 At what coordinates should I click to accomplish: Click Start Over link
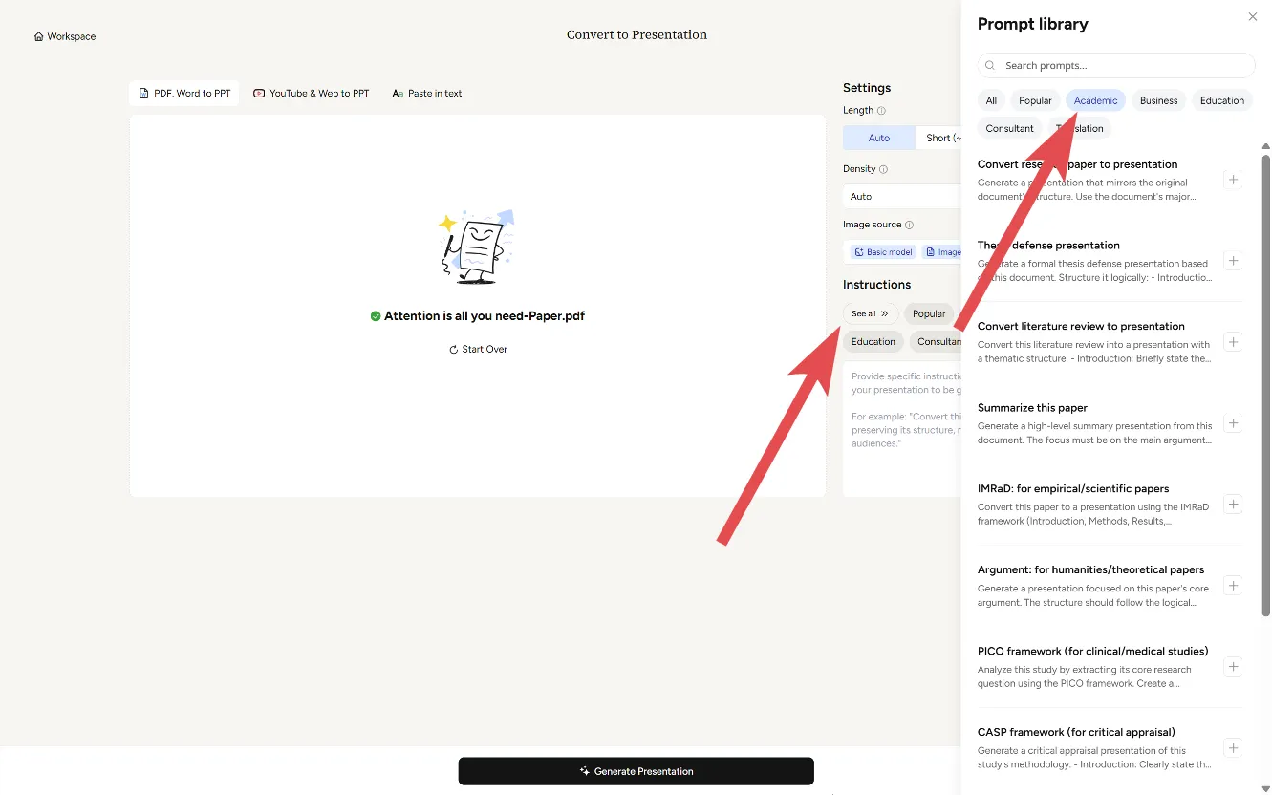(478, 350)
